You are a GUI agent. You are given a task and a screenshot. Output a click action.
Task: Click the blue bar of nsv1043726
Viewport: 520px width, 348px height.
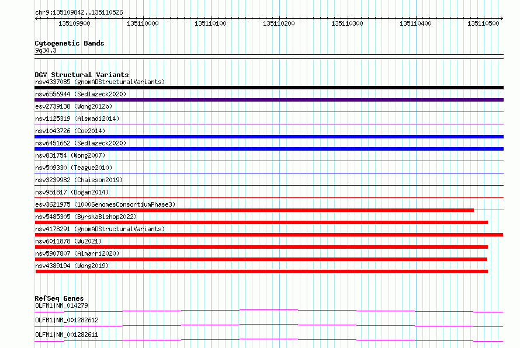pos(269,137)
